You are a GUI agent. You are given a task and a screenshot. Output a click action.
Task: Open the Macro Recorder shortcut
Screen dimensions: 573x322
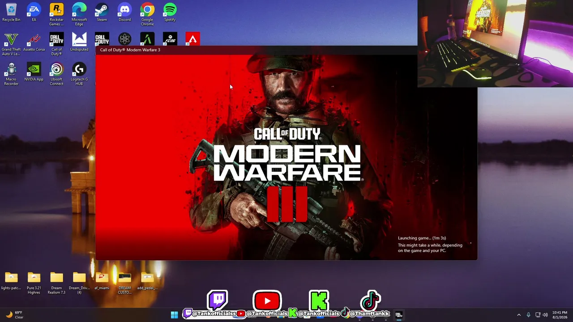pos(11,74)
